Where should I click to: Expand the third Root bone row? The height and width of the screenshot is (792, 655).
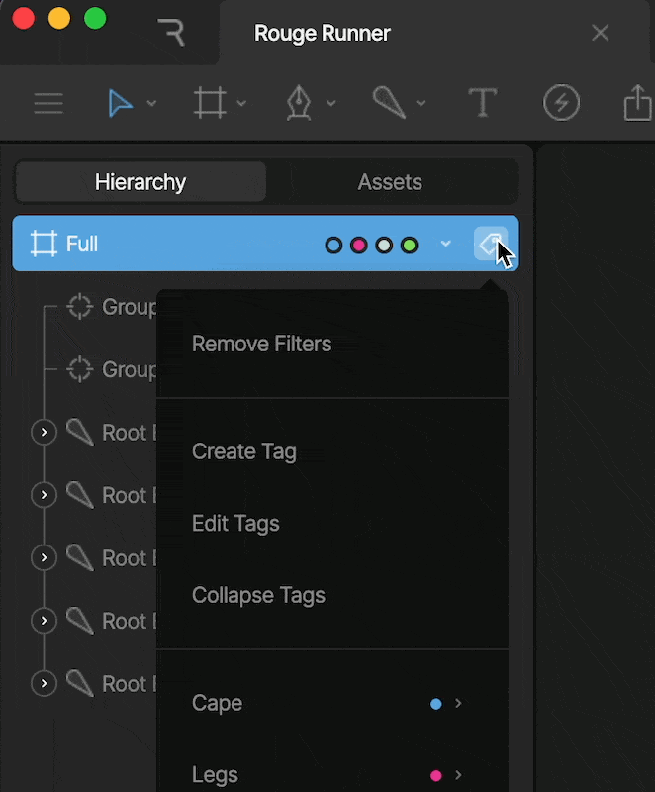tap(44, 557)
